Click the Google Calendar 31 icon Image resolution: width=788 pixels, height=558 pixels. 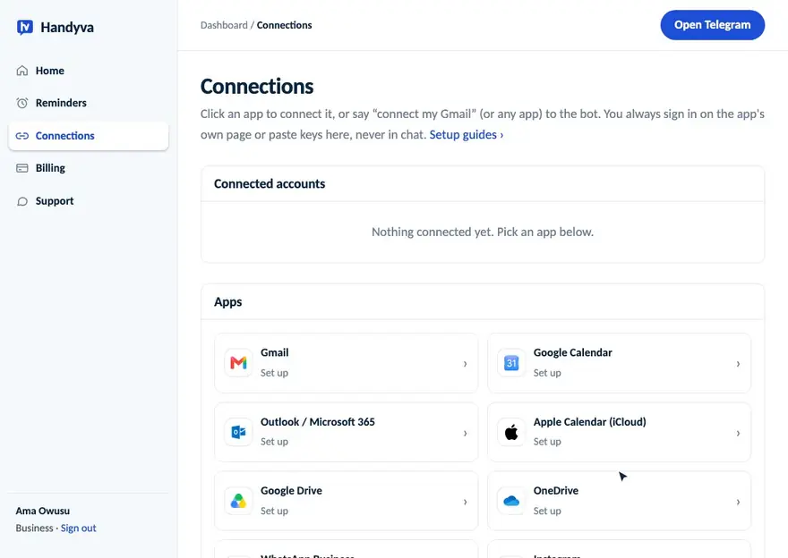tap(511, 363)
